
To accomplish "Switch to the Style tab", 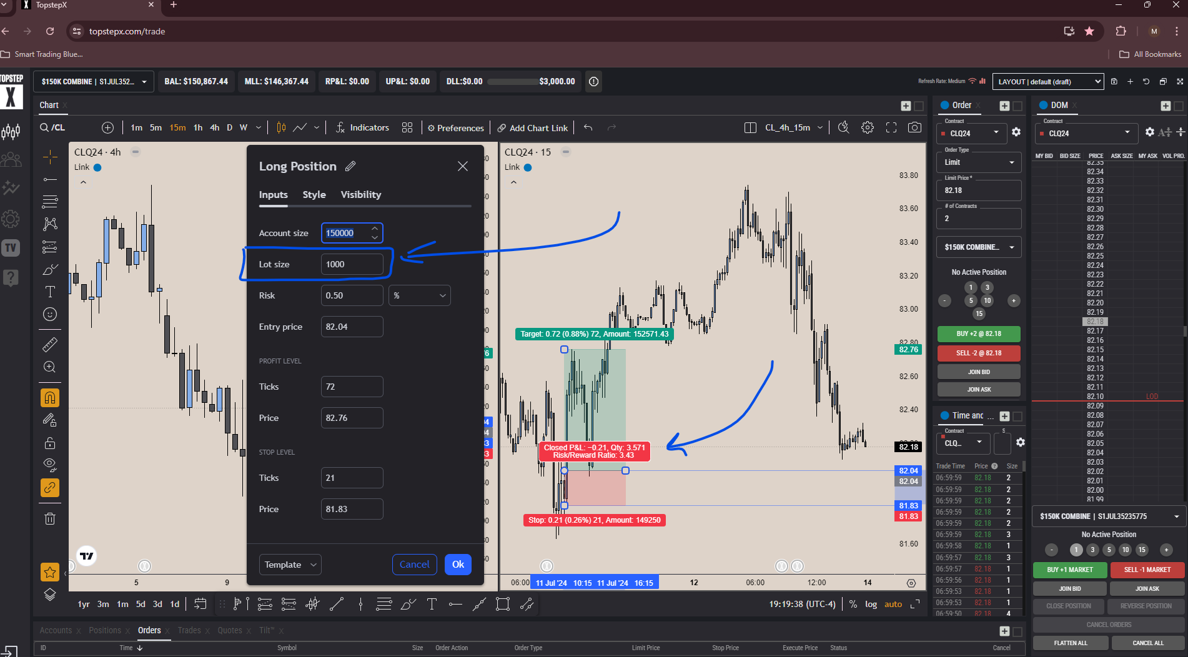I will (x=314, y=195).
